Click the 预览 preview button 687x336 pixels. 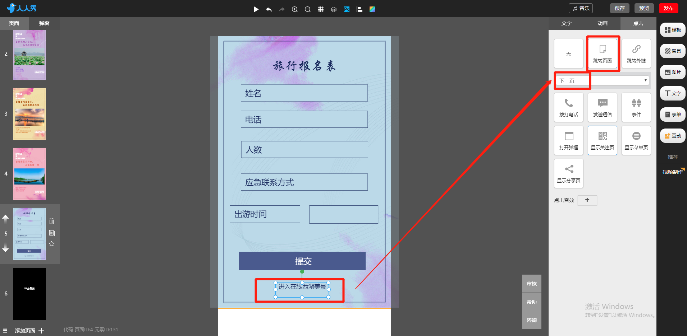click(x=644, y=8)
